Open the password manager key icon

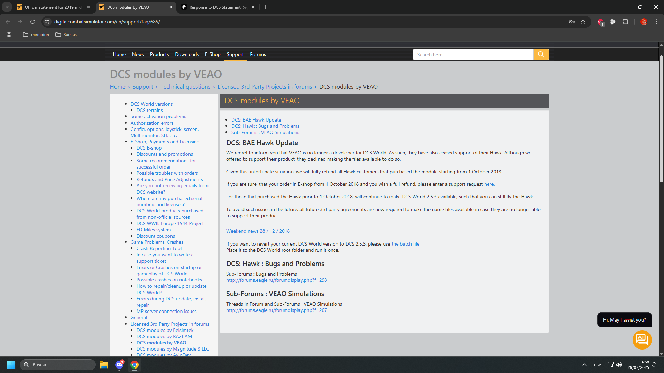point(572,22)
